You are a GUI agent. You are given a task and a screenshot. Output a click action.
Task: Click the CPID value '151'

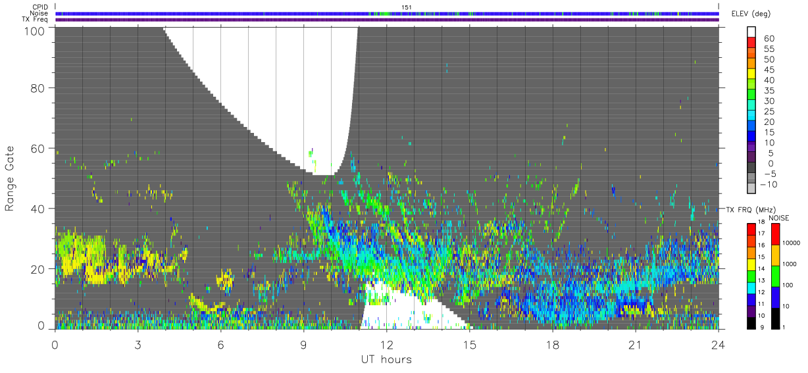pyautogui.click(x=406, y=7)
